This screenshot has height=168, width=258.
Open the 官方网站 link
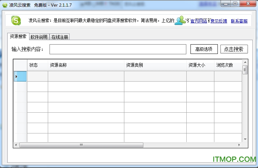point(199,21)
